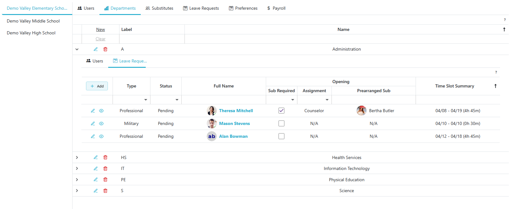
Task: Switch to the Substitutes tab
Action: [159, 8]
